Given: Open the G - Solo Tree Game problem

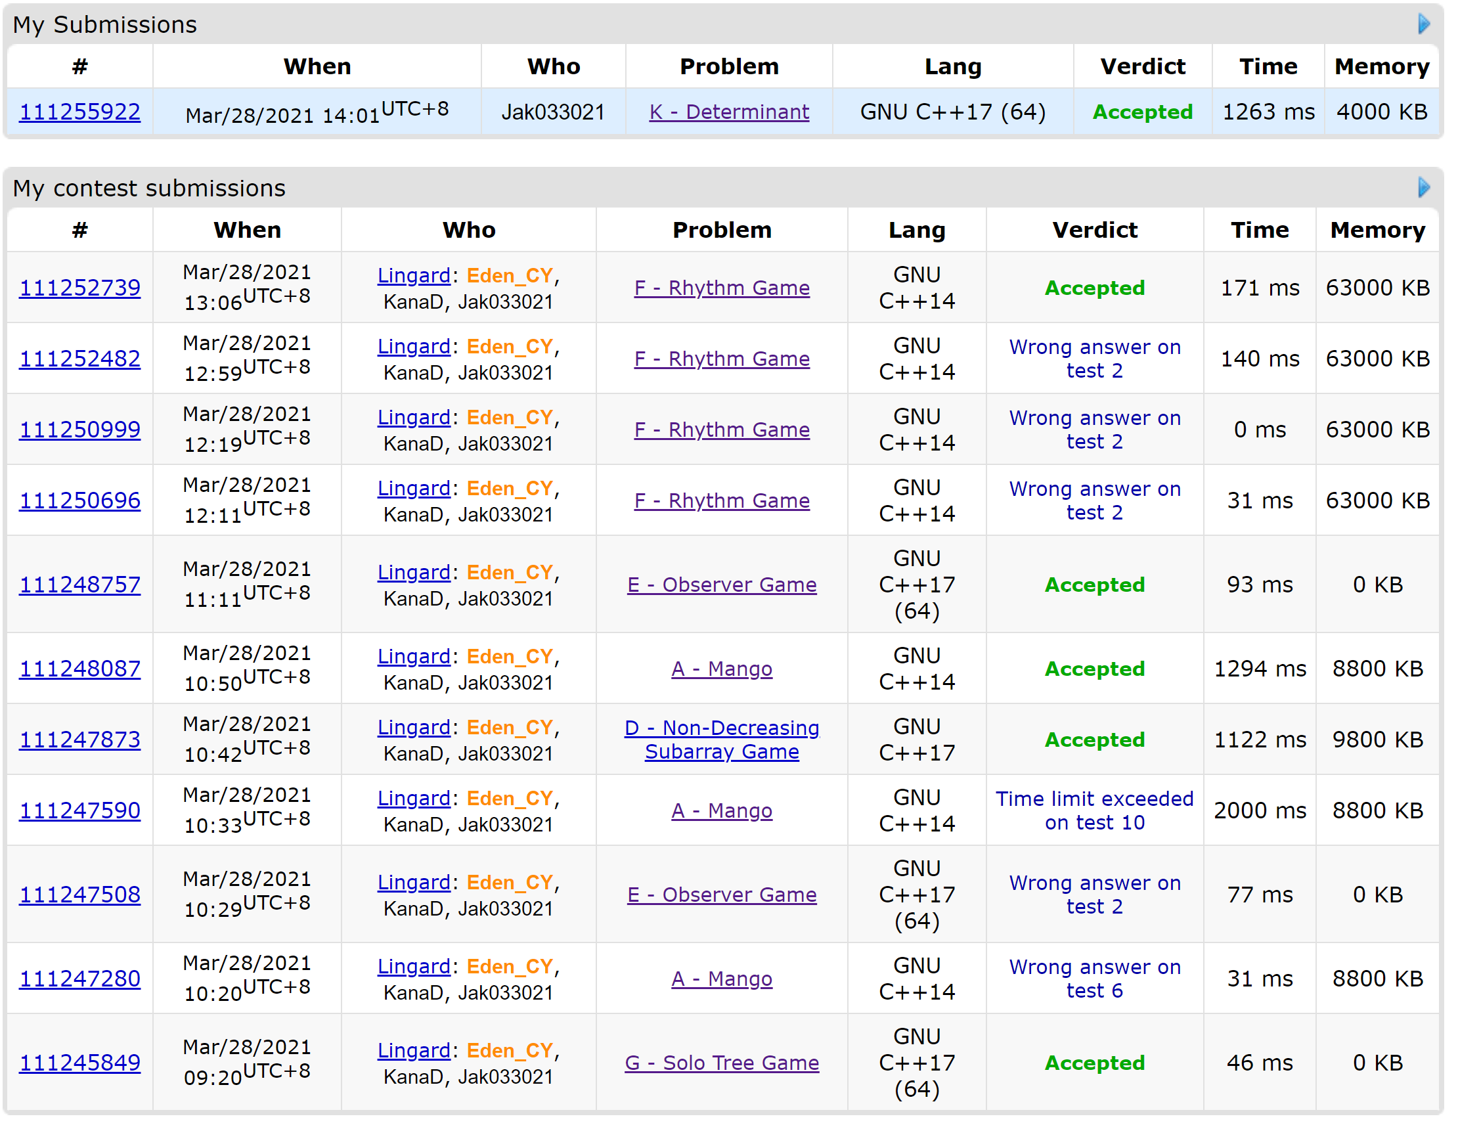Looking at the screenshot, I should (x=722, y=1062).
